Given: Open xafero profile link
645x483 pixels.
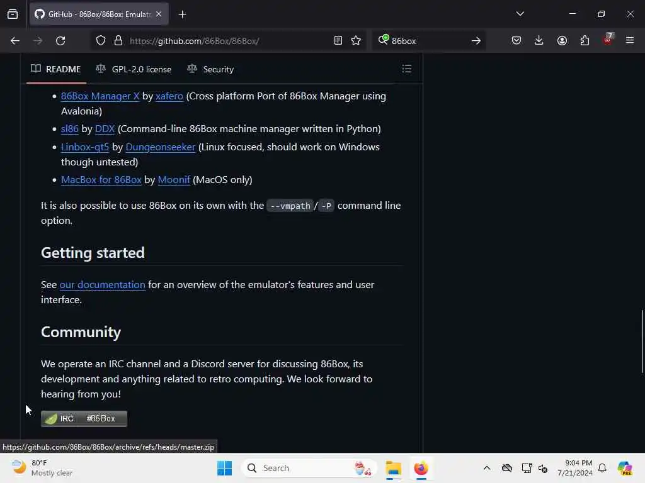Looking at the screenshot, I should click(x=169, y=96).
